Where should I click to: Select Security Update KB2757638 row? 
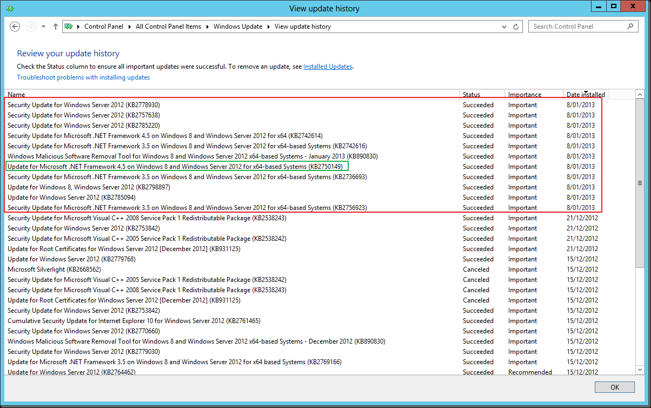(319, 115)
